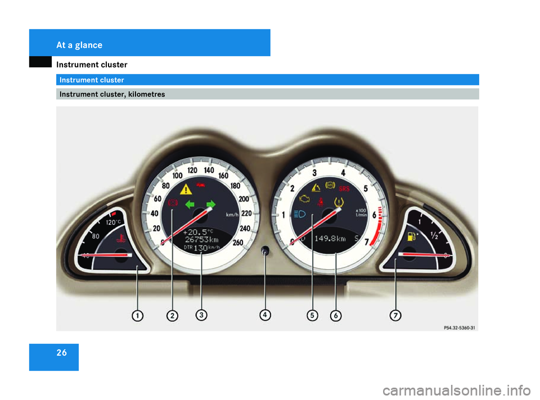Click the '7' mark on the tachometer
Screen dimensions: 540x400
pos(366,242)
